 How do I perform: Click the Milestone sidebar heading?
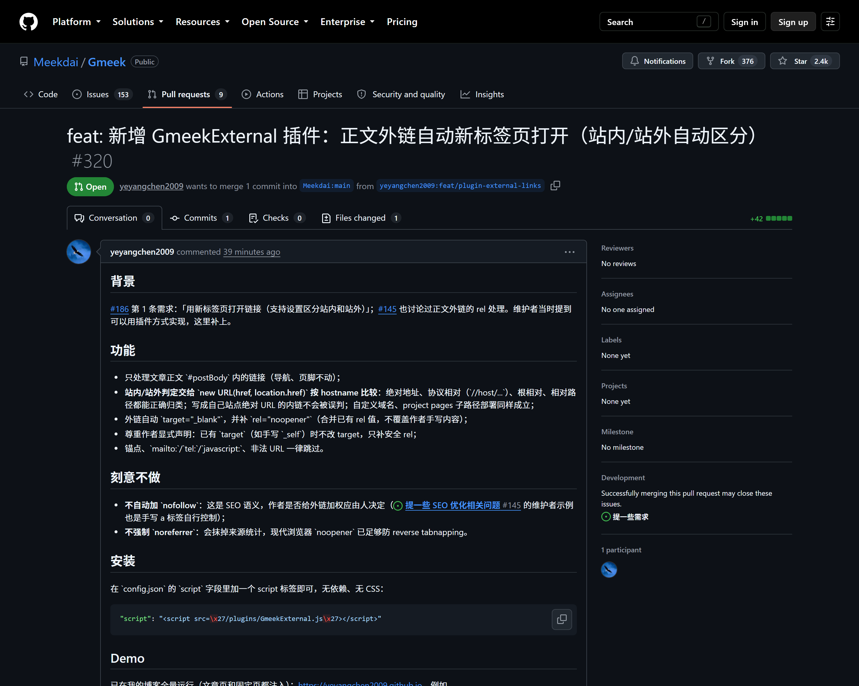[x=617, y=432]
